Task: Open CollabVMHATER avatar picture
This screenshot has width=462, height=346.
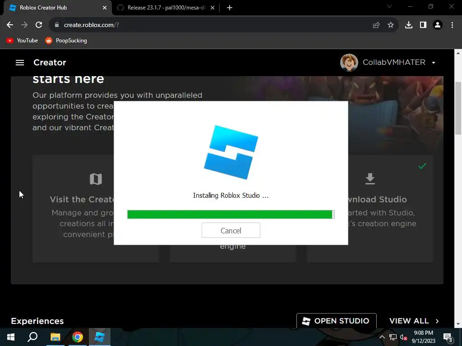Action: click(x=349, y=62)
